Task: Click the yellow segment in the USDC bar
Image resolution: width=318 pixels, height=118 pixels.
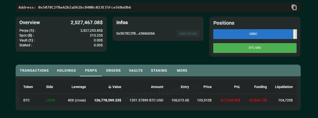Action: coord(294,34)
